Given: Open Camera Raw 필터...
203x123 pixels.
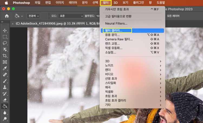Looking at the screenshot, I should 132,39.
